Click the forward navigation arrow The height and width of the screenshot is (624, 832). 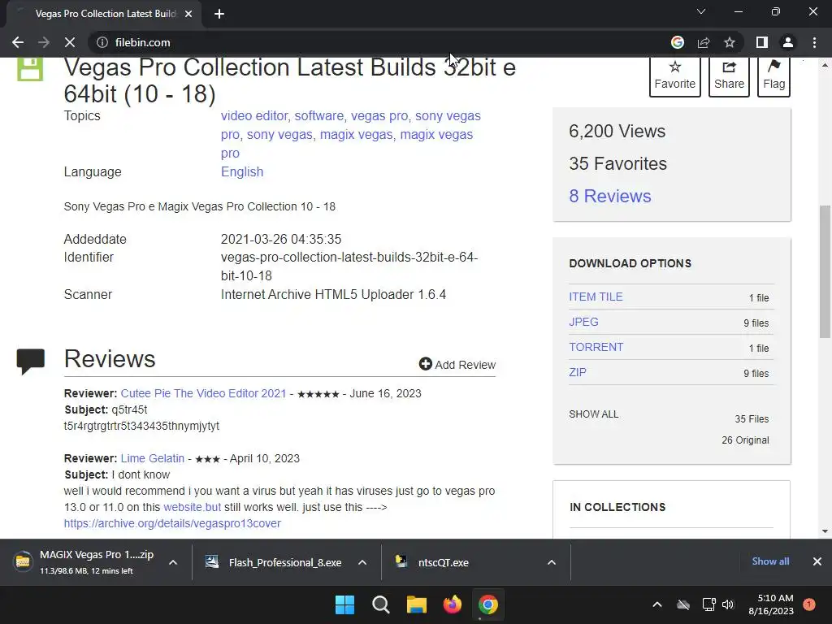click(44, 42)
